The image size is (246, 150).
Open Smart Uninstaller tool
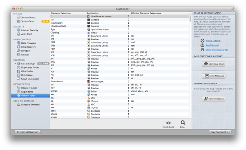tap(30, 79)
